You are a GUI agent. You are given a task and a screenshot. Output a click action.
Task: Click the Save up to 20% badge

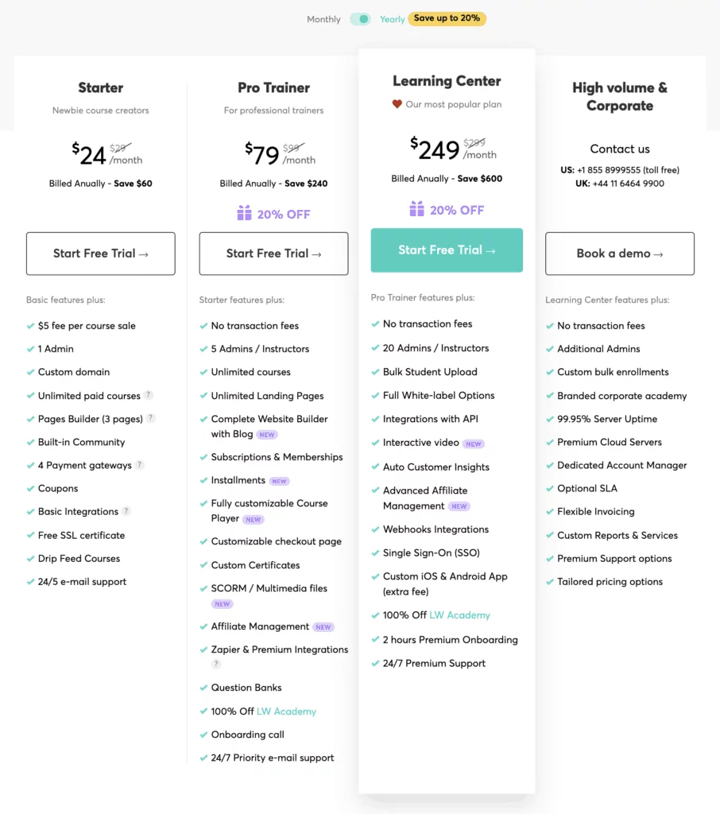(447, 19)
